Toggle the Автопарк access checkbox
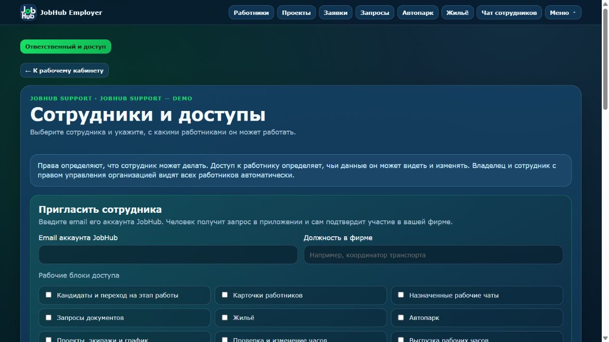Screen dimensions: 609x342 (x=401, y=318)
